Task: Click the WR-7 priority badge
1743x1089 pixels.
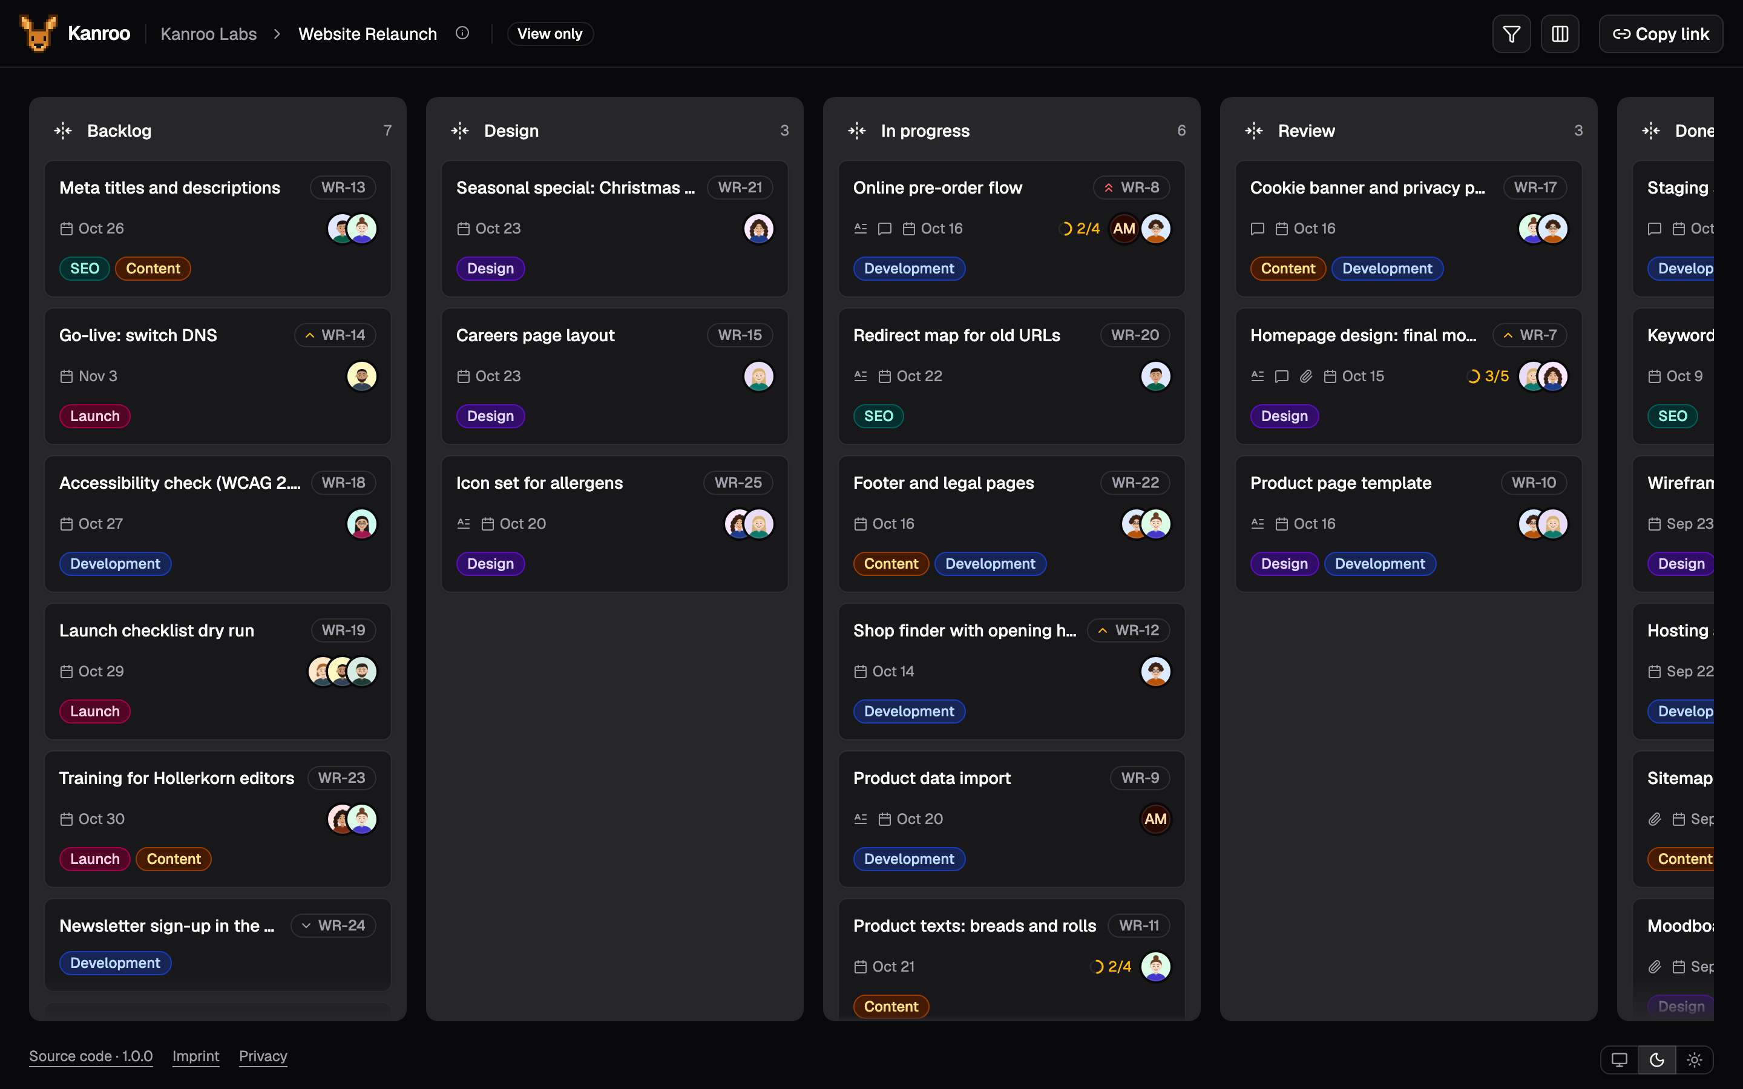Action: point(1530,335)
